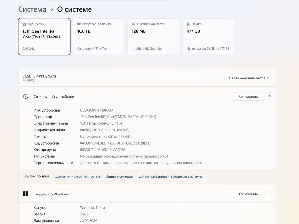Click the Windows logo beside Сведения о Windows

tap(26, 194)
